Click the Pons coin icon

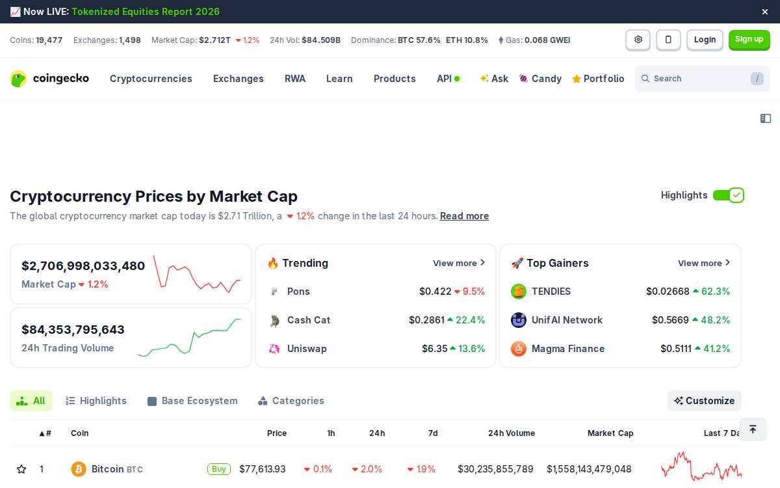click(x=274, y=291)
